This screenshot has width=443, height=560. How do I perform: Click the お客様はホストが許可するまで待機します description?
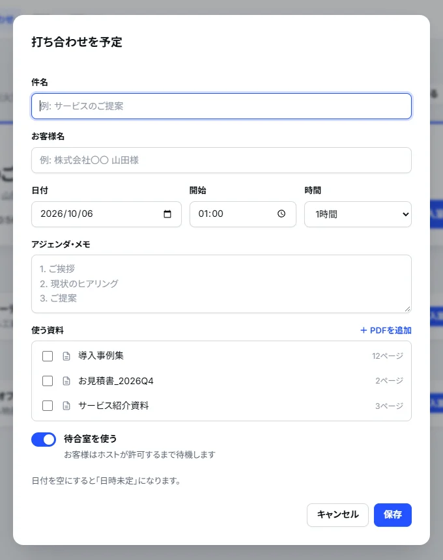click(x=139, y=455)
